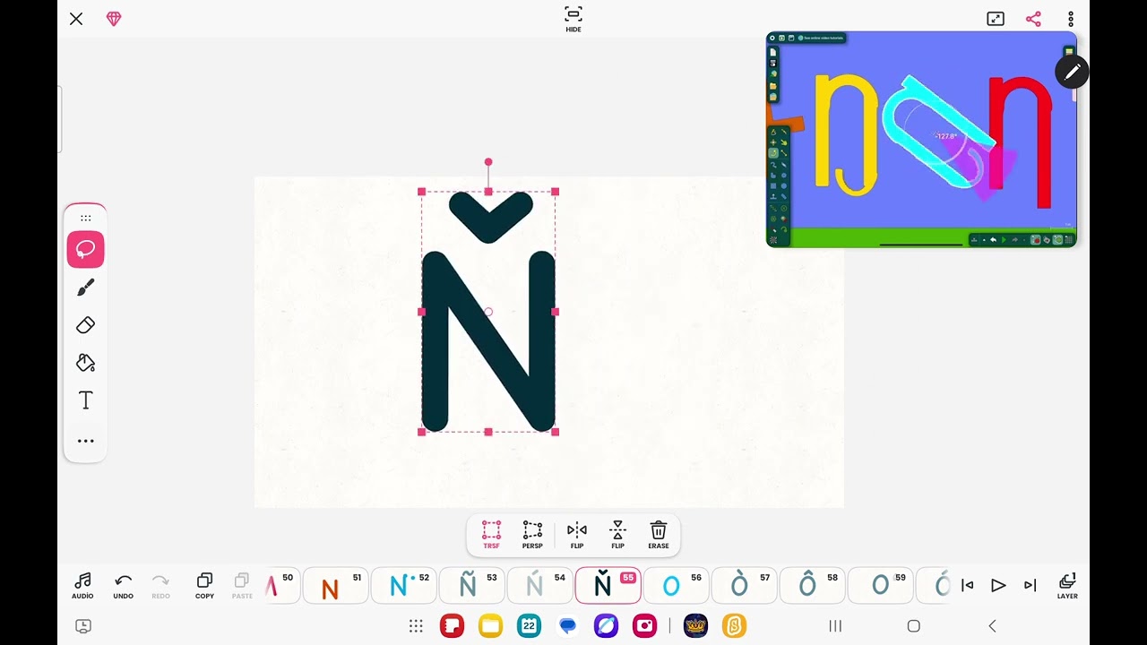Click the greyed-out PASTE button

click(x=242, y=586)
